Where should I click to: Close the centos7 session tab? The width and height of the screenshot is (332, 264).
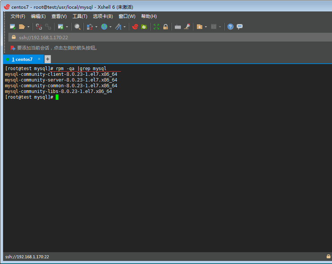[39, 59]
